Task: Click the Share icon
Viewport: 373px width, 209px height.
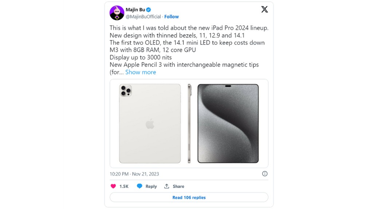Action: point(166,186)
